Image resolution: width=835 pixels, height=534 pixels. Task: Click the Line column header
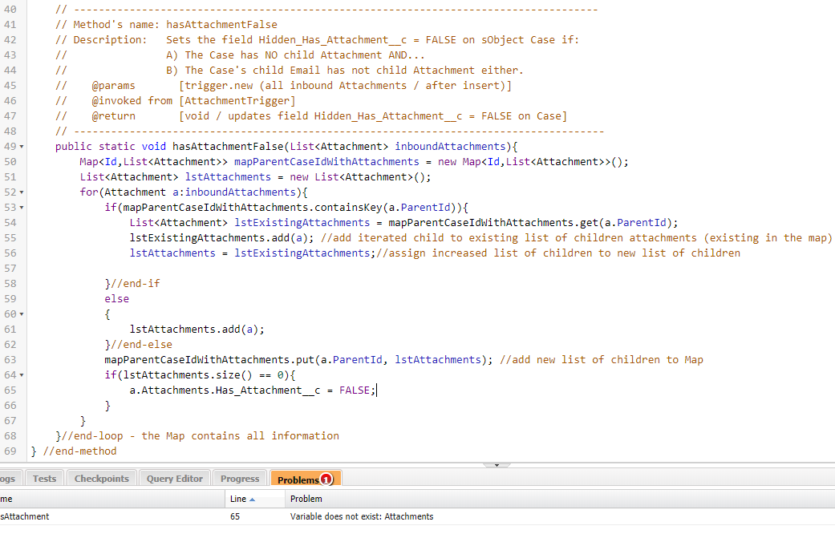click(237, 499)
